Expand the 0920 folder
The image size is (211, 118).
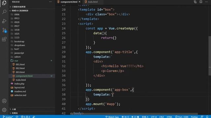tap(32, 22)
